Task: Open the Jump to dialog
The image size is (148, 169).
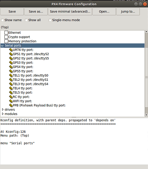Action: pos(128,11)
